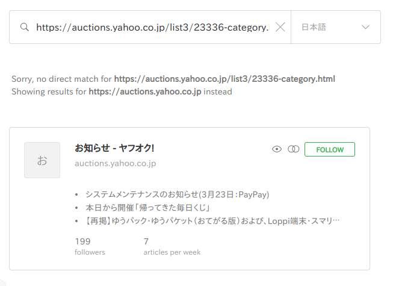The height and width of the screenshot is (286, 393).
Task: Click the "Sorry, no direct match" message
Action: click(62, 79)
